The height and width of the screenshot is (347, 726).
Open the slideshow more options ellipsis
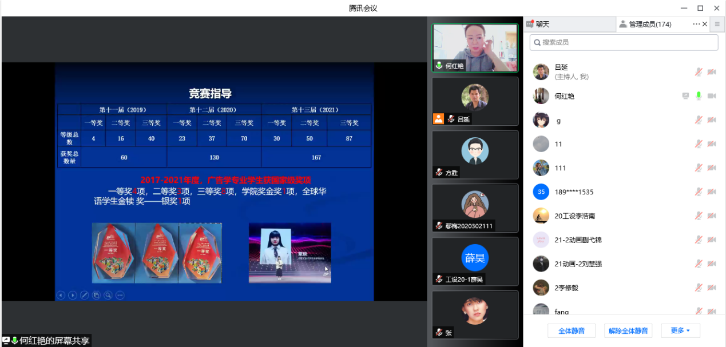tap(120, 295)
